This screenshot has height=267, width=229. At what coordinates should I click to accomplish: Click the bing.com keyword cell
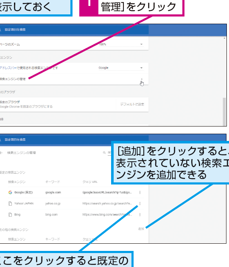(x=51, y=215)
